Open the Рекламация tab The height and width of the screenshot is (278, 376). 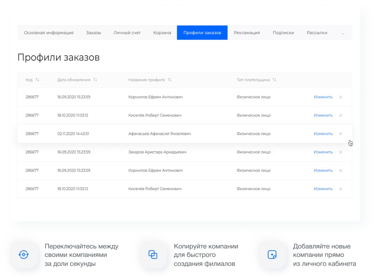247,33
